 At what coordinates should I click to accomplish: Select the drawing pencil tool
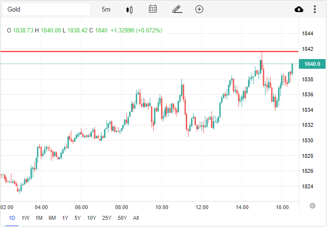click(177, 9)
